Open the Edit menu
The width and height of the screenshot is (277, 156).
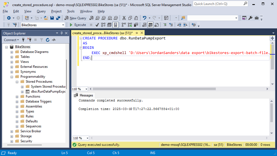[x=16, y=11]
